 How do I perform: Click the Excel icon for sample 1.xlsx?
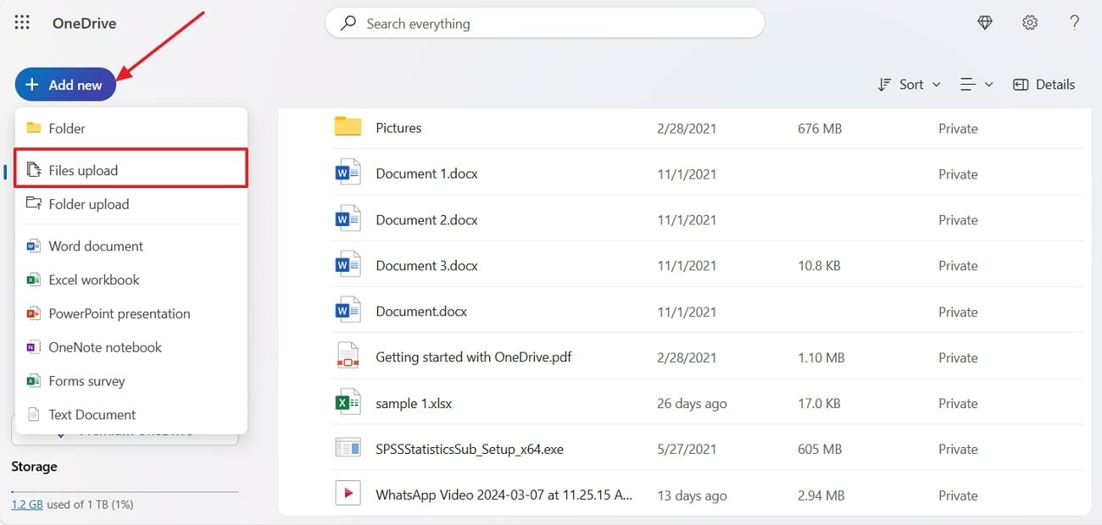tap(348, 403)
